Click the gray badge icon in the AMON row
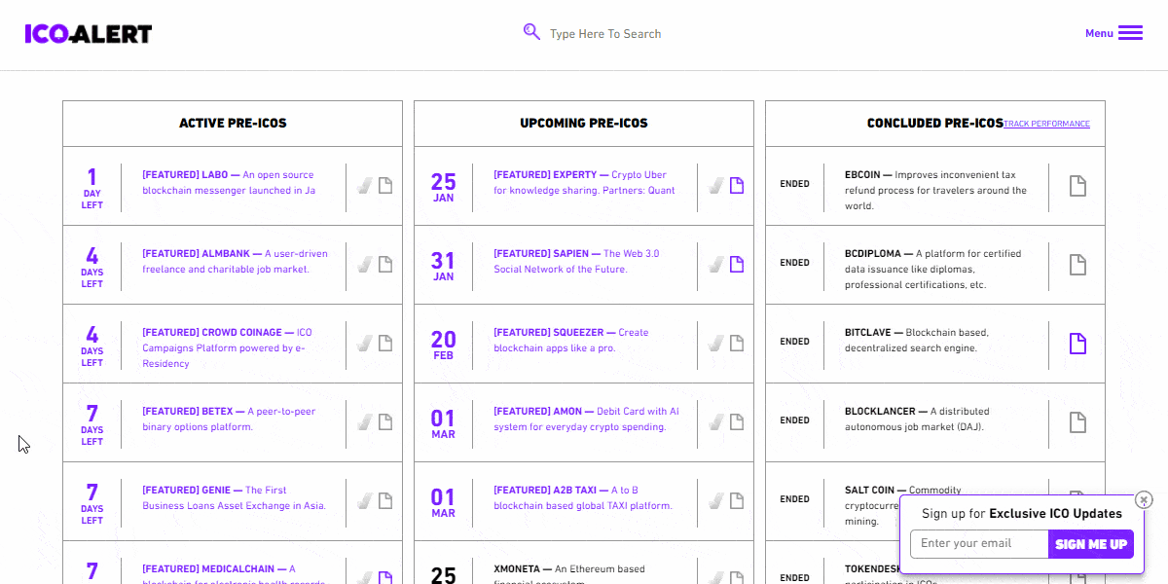The image size is (1168, 584). point(716,421)
